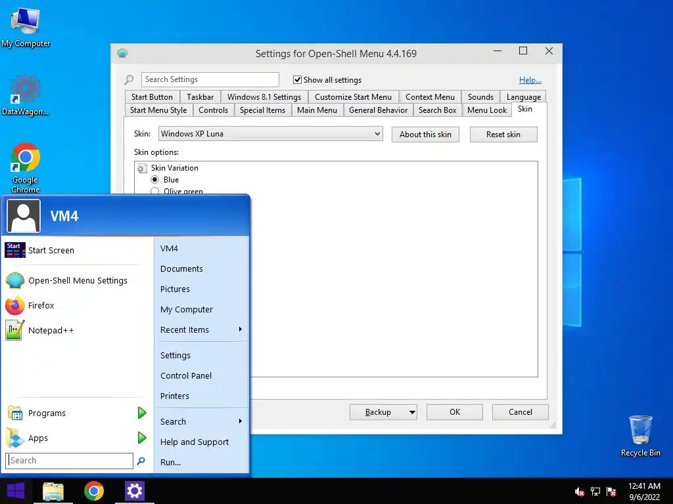This screenshot has width=673, height=504.
Task: Click OK to apply settings
Action: click(455, 412)
